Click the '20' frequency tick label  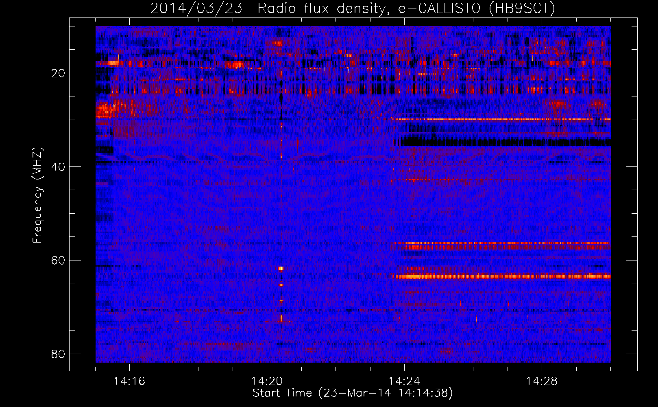coord(58,73)
